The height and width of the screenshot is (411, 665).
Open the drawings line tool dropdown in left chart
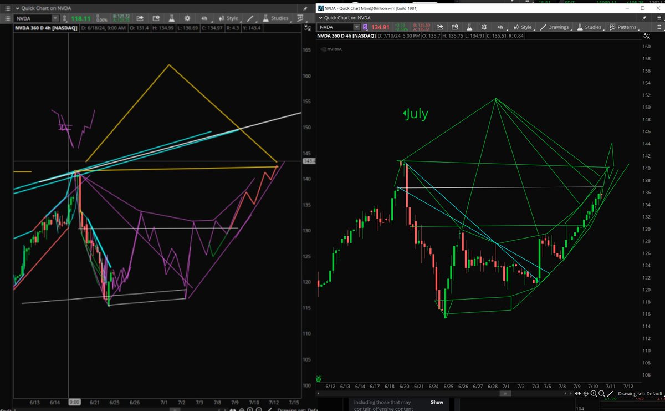click(x=252, y=18)
